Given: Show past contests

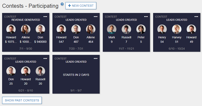Looking at the screenshot, I should tap(22, 100).
